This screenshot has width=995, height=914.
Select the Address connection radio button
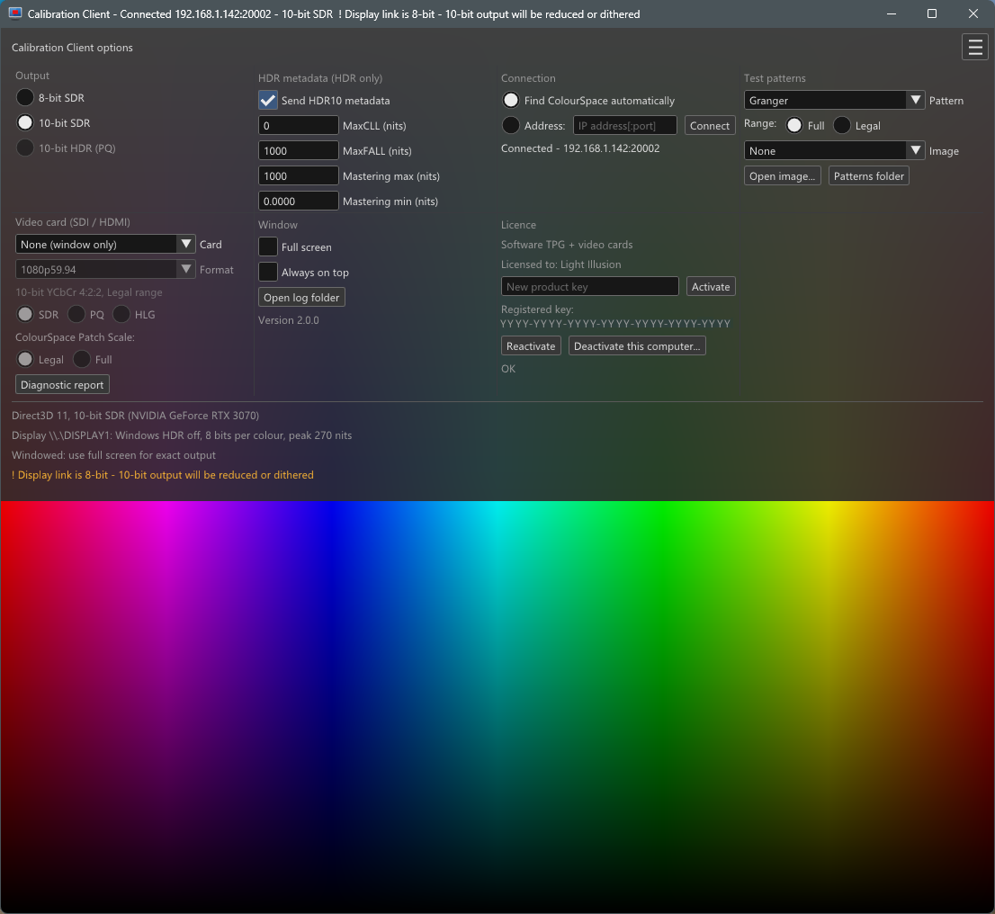pos(511,125)
